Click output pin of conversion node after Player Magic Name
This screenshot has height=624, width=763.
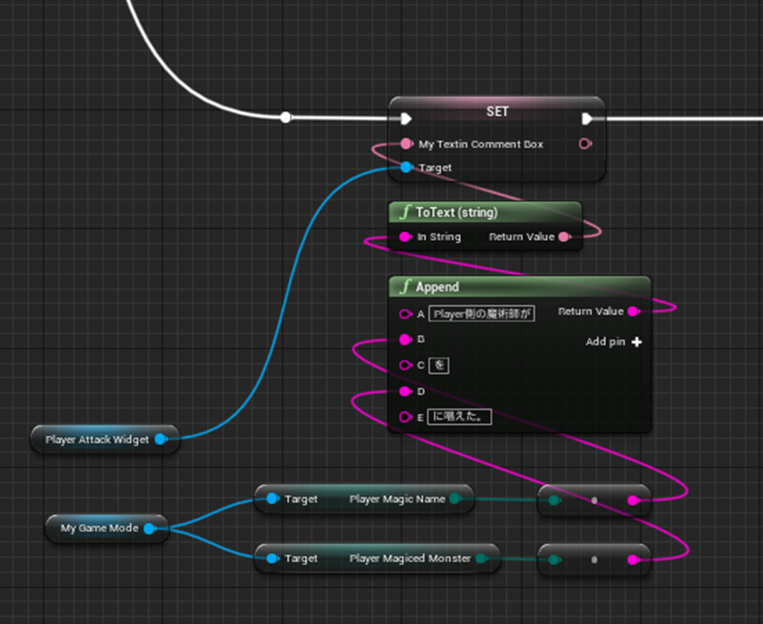click(633, 500)
